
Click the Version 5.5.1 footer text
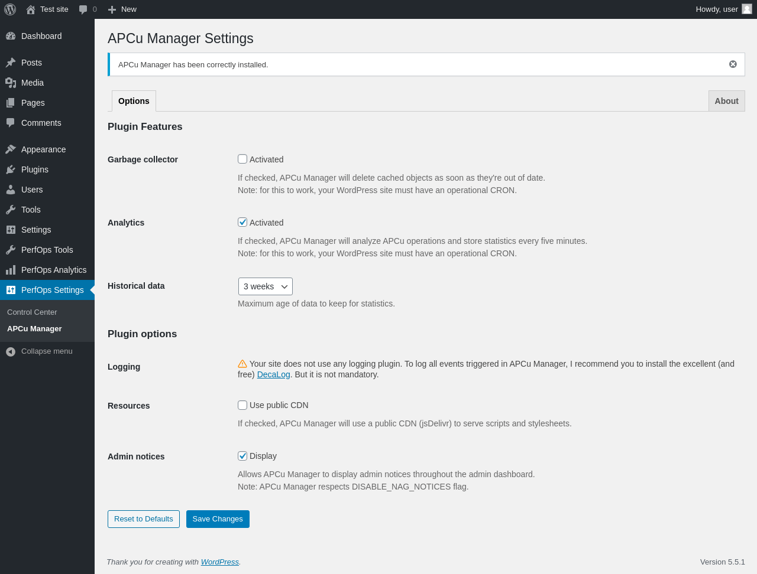click(x=723, y=562)
